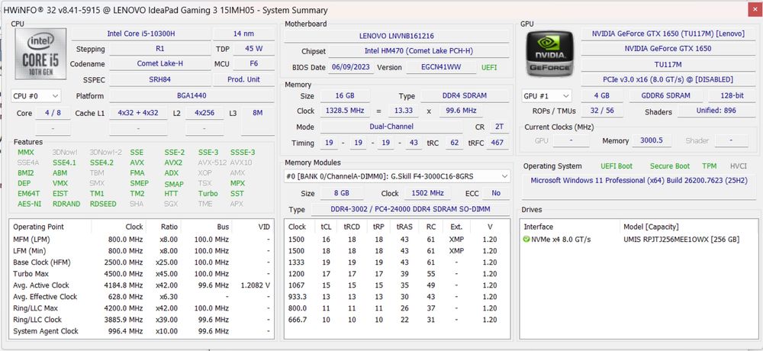Click the Cache L1 4x32 + 4x32 value
The width and height of the screenshot is (763, 351).
tap(138, 113)
